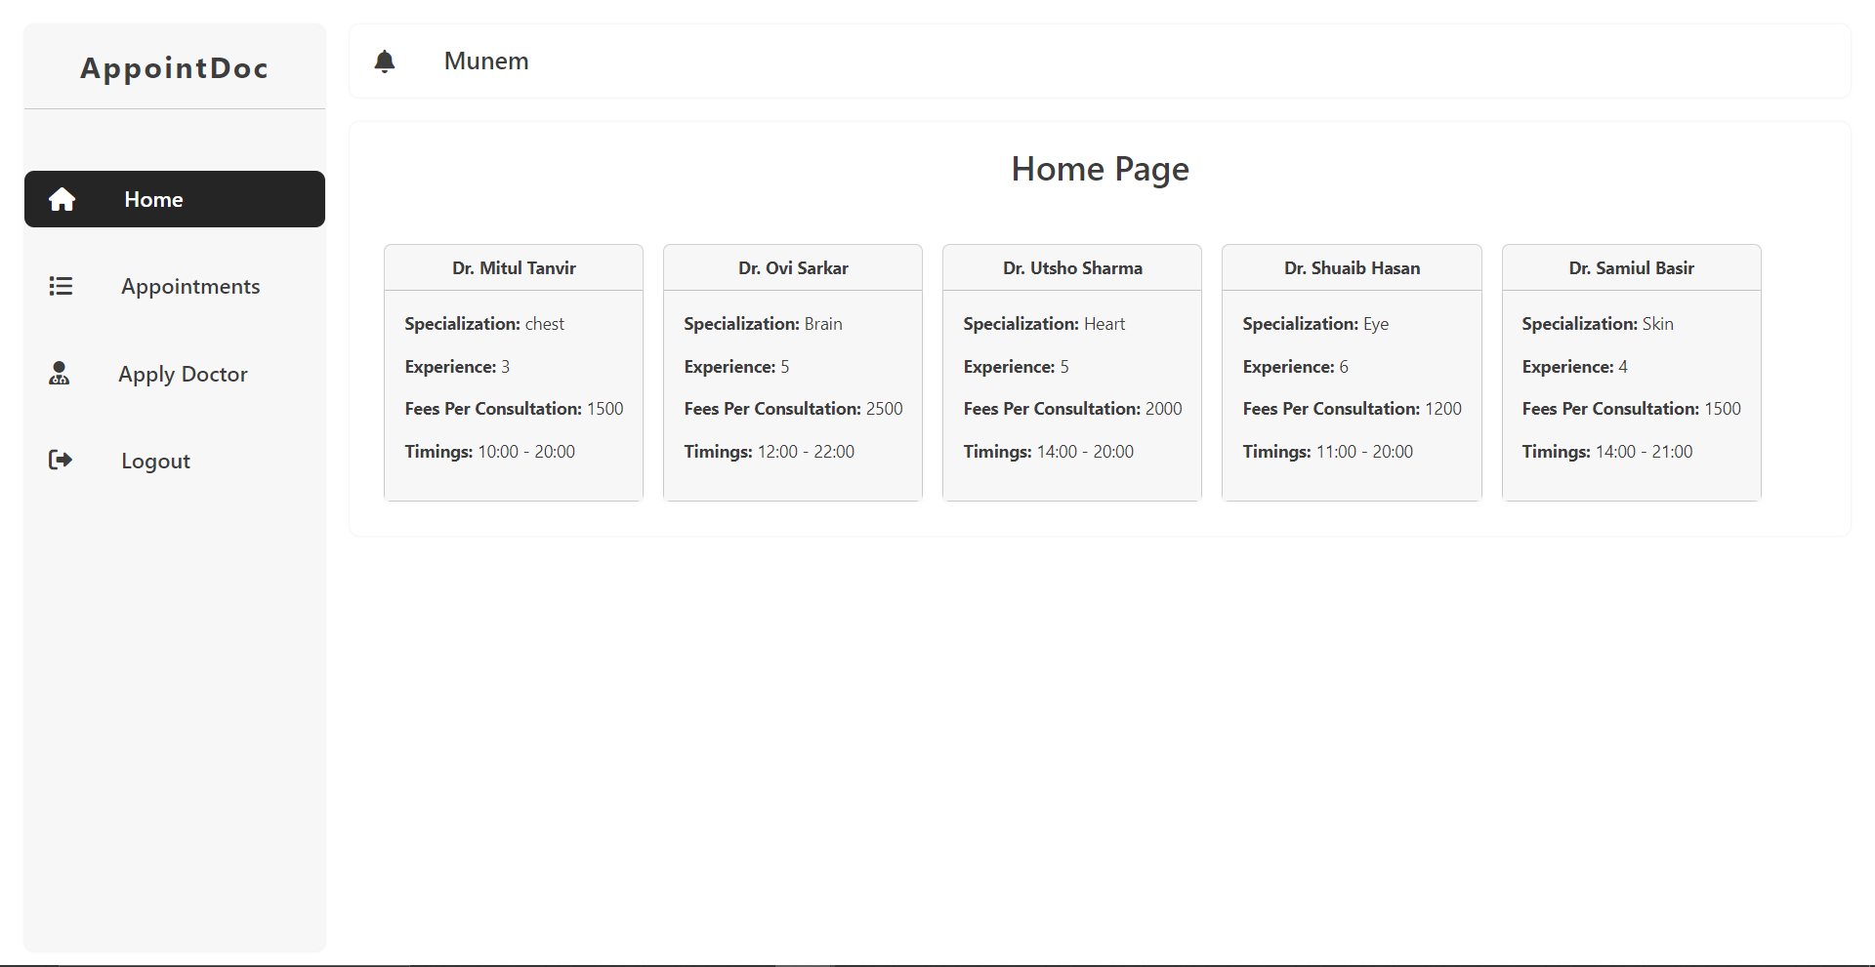The height and width of the screenshot is (967, 1875).
Task: Click Fees Per Consultation: 2500
Action: (793, 409)
